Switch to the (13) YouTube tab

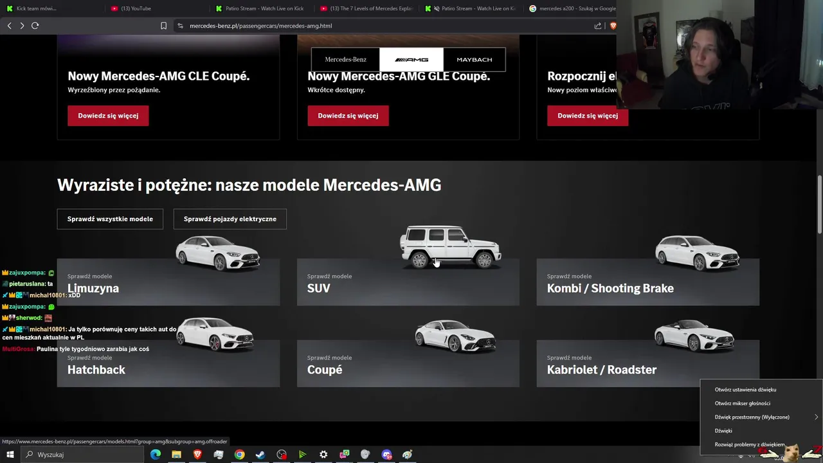[158, 8]
